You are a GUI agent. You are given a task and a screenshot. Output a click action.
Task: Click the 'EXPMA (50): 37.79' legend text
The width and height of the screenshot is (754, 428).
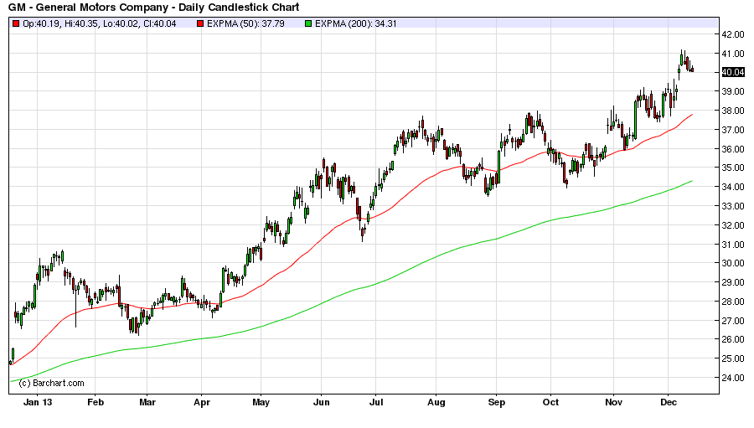[x=245, y=23]
